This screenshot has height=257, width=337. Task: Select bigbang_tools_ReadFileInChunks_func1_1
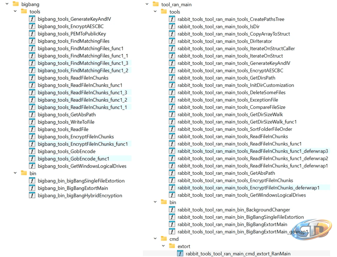point(82,107)
